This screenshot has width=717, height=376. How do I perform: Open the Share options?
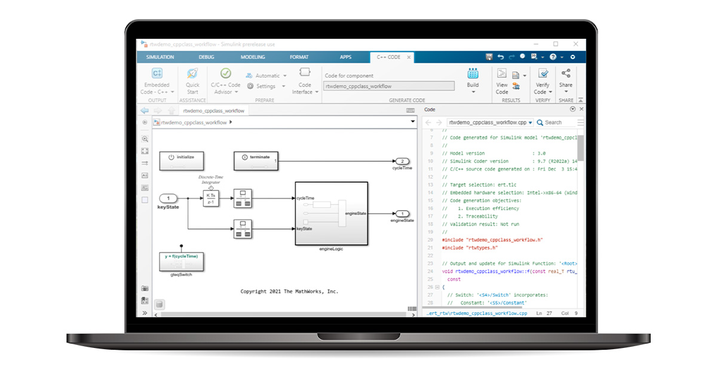[x=565, y=81]
